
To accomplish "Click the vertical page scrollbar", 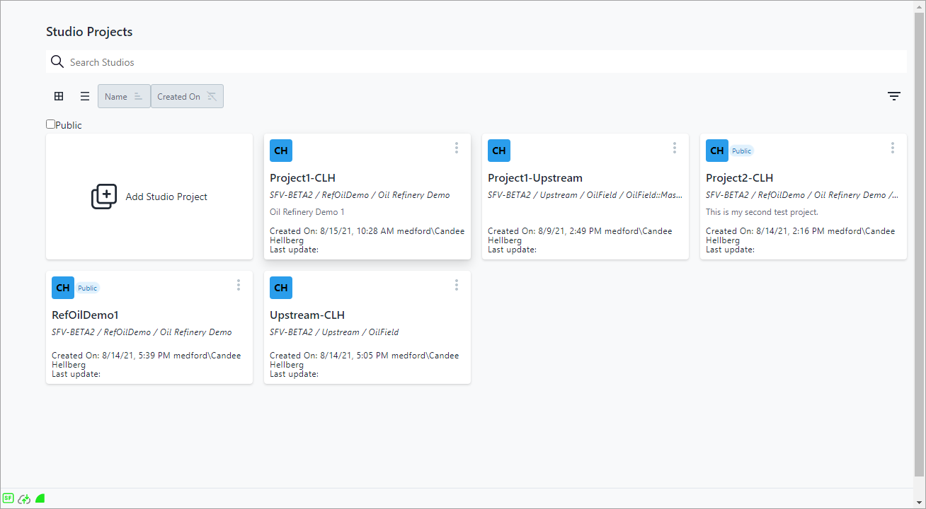I will tap(919, 240).
